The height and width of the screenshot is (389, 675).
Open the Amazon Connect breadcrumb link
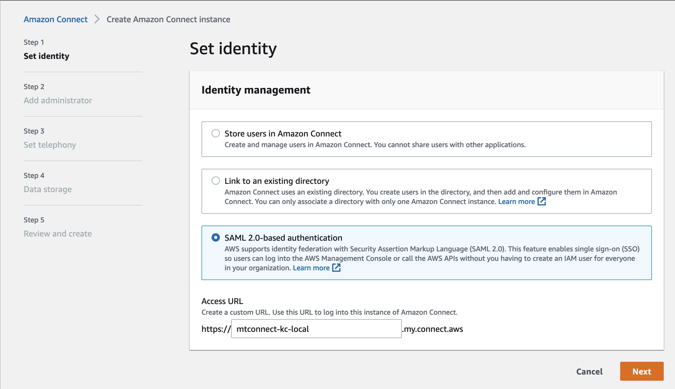55,19
